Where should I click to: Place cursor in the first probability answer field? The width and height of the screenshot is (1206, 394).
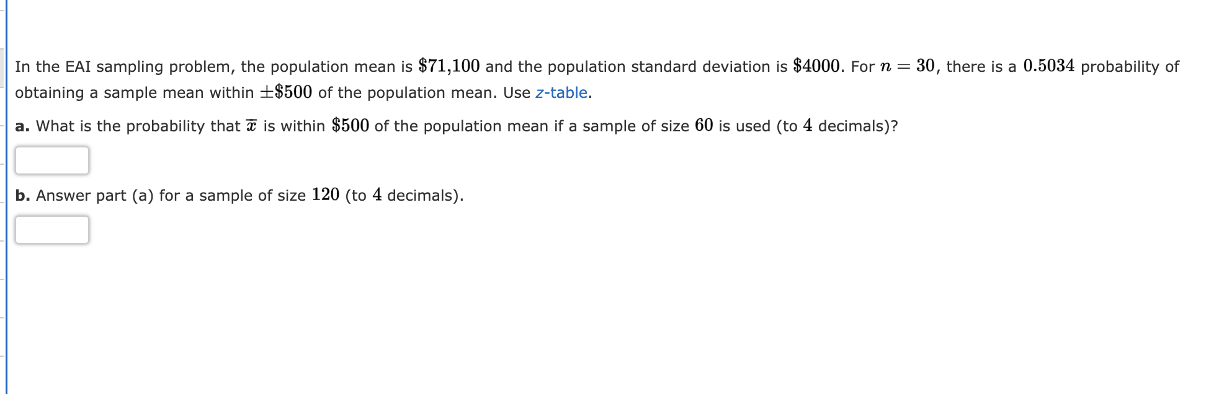(x=52, y=160)
